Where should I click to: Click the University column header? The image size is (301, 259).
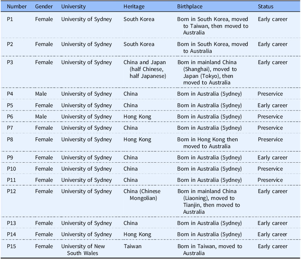[x=74, y=7]
